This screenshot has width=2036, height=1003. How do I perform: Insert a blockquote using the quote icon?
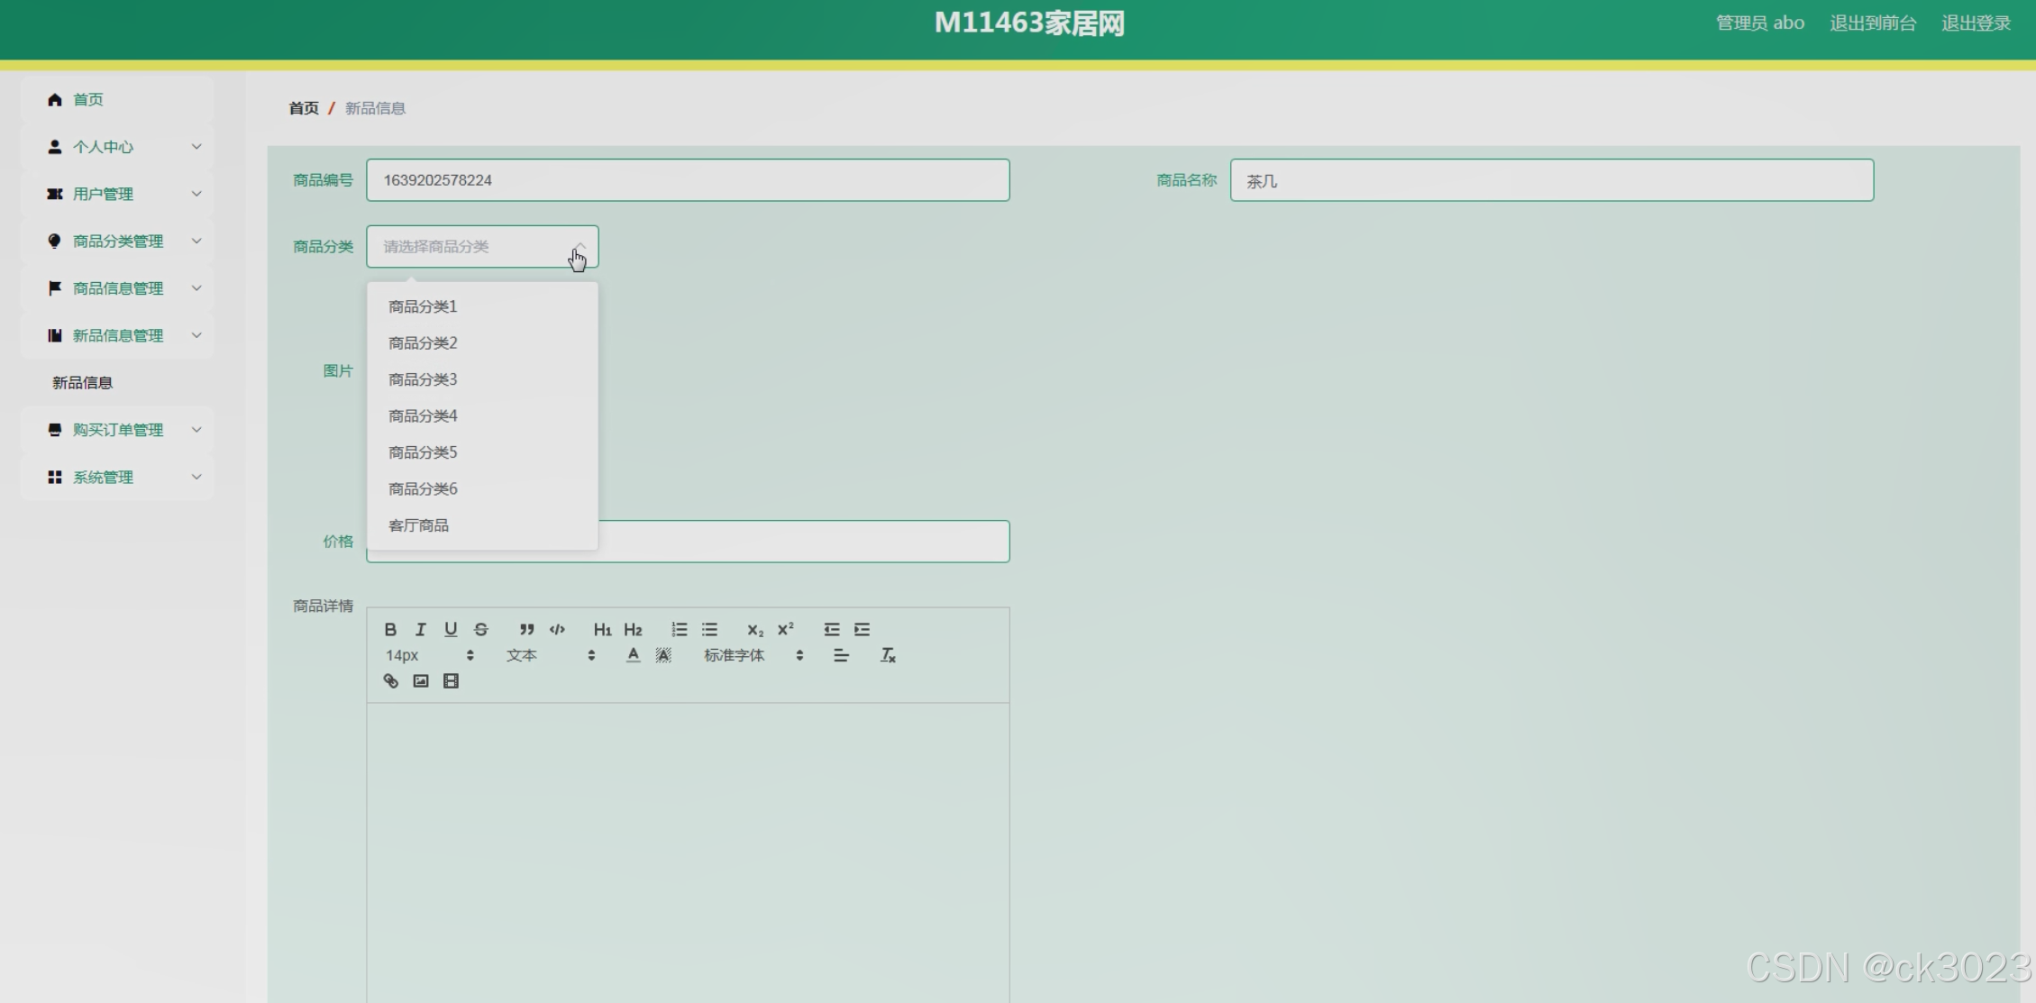point(526,629)
